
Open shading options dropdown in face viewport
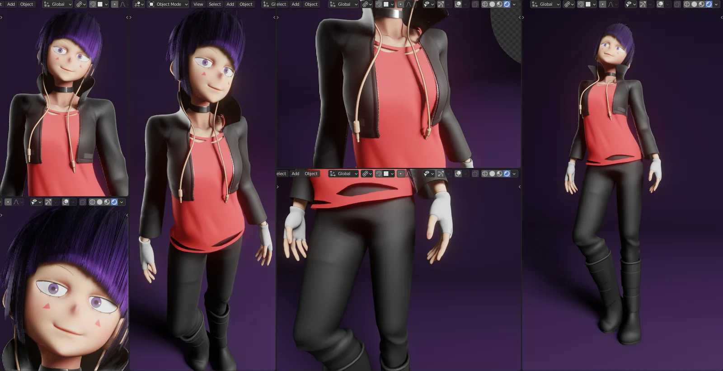122,202
